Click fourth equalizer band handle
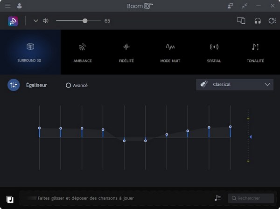 point(103,129)
